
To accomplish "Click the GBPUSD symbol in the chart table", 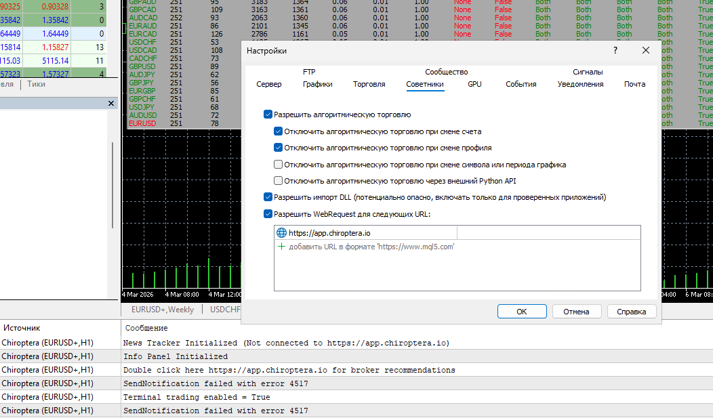I will click(x=142, y=66).
